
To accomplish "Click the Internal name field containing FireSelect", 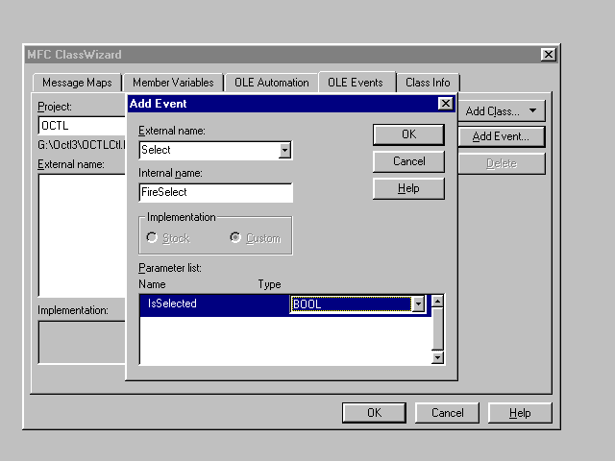I will [215, 193].
